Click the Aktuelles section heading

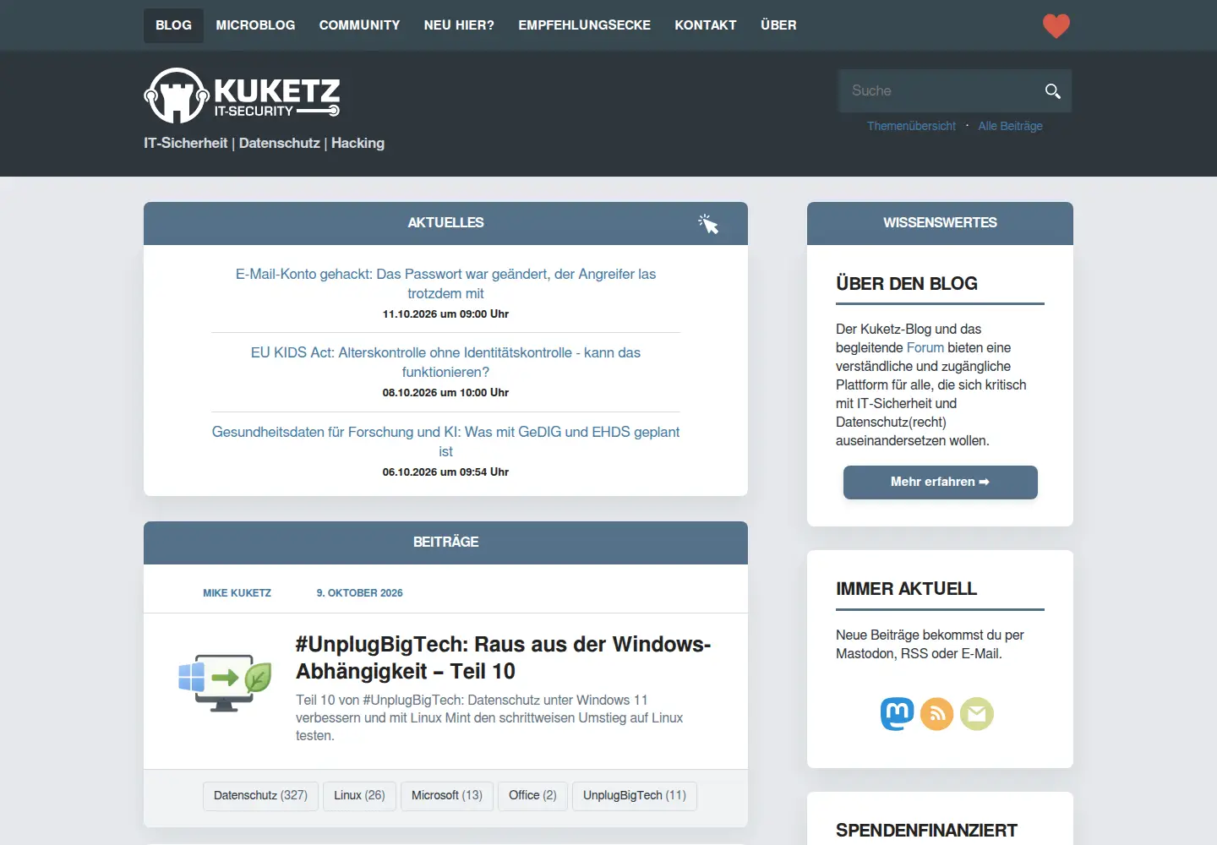pos(445,223)
